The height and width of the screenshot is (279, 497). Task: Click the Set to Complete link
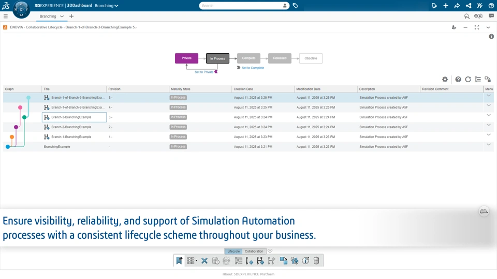253,68
